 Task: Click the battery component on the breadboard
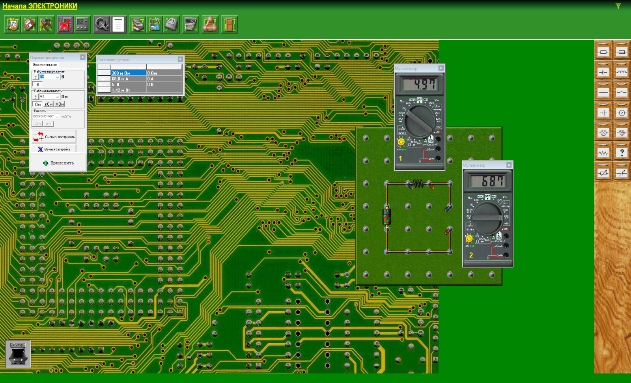[387, 217]
